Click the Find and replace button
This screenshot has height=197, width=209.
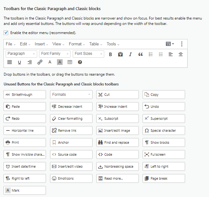(x=117, y=142)
